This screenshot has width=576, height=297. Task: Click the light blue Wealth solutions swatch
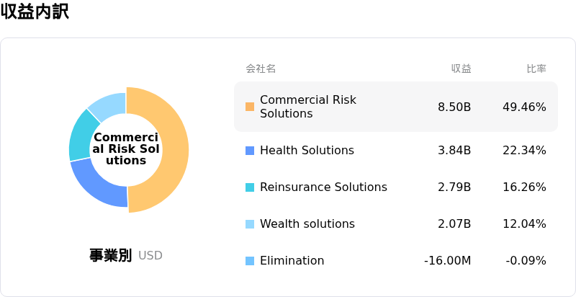[250, 224]
